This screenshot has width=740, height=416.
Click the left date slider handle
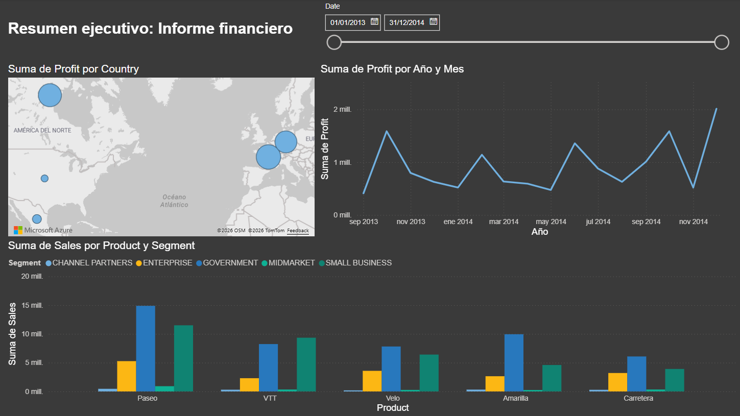(334, 42)
